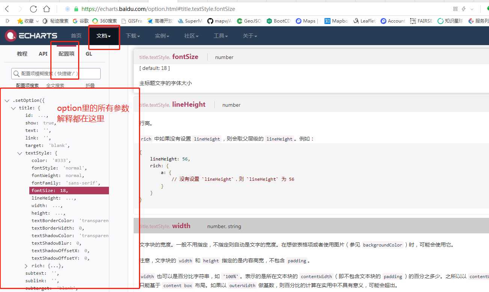Open the GeoJSON bookmark
Image resolution: width=489 pixels, height=292 pixels.
249,21
